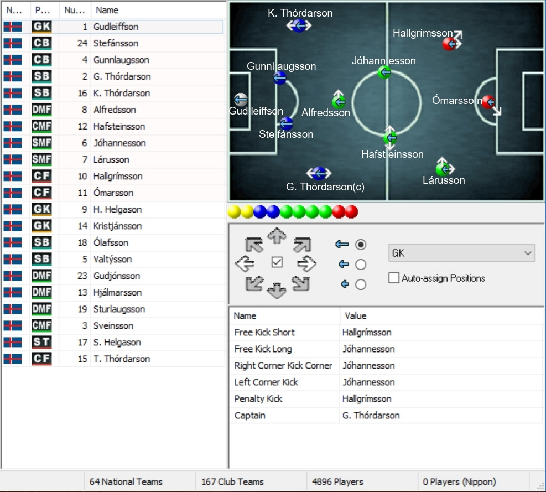Click the up-left direction arrow icon
Image resolution: width=546 pixels, height=492 pixels.
(254, 244)
